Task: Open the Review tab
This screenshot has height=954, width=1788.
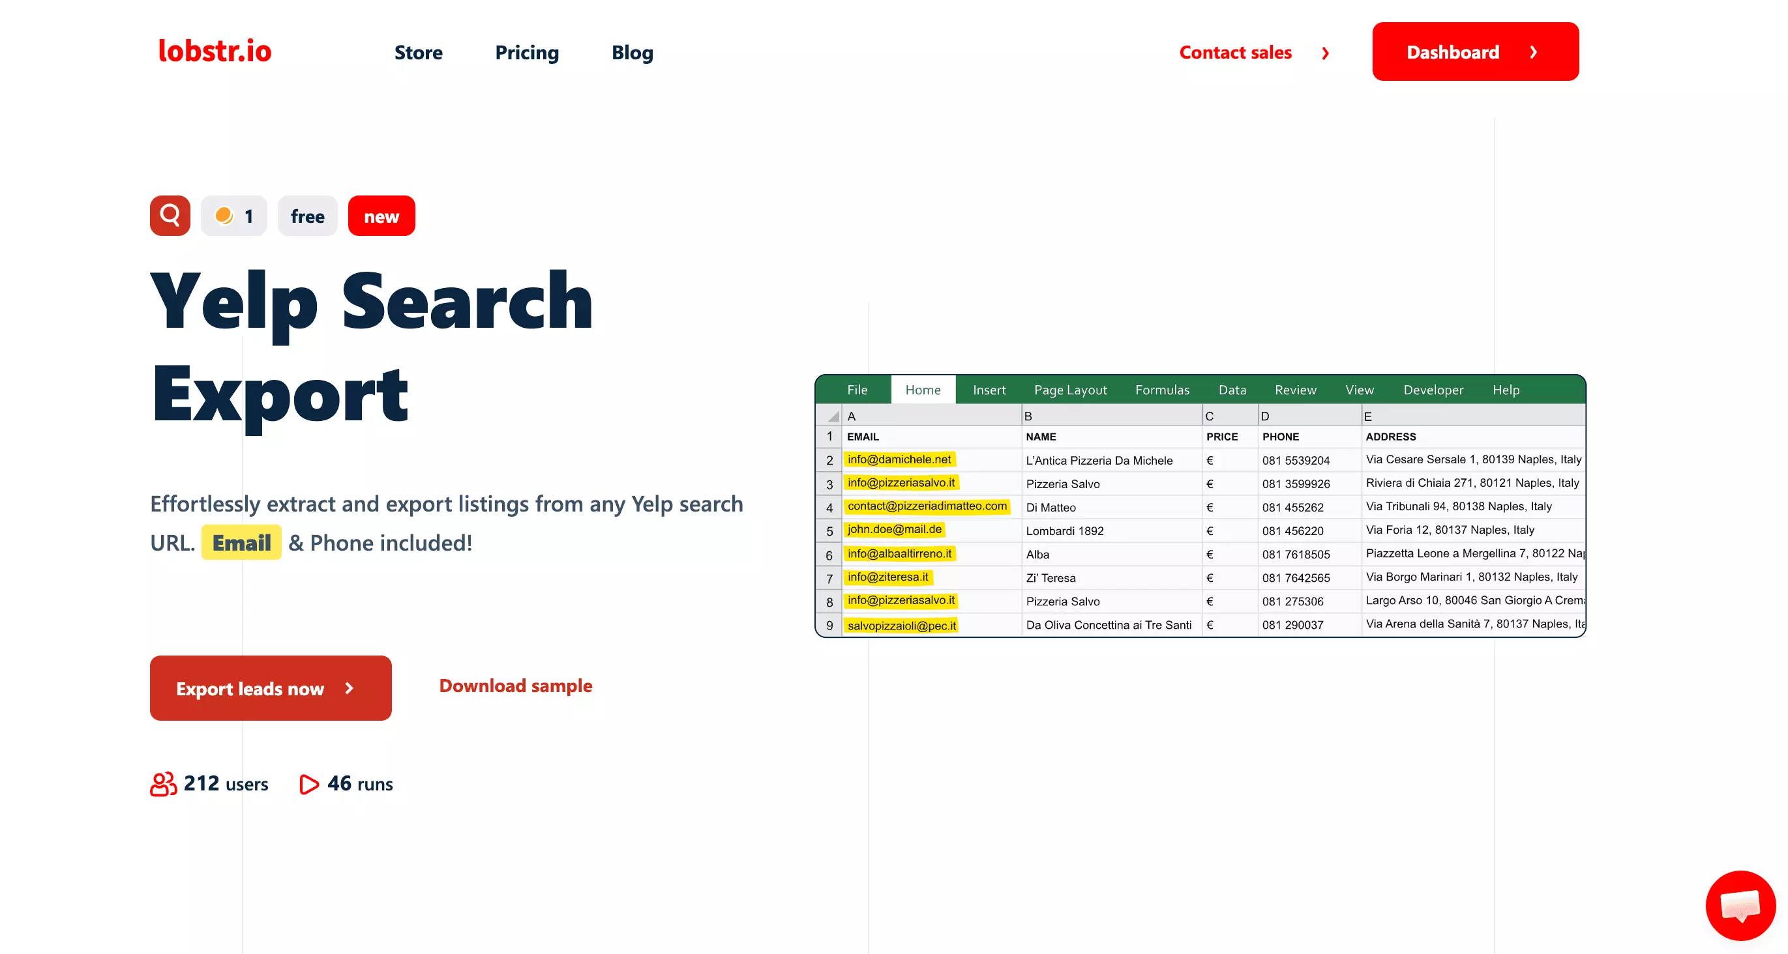Action: (1295, 390)
